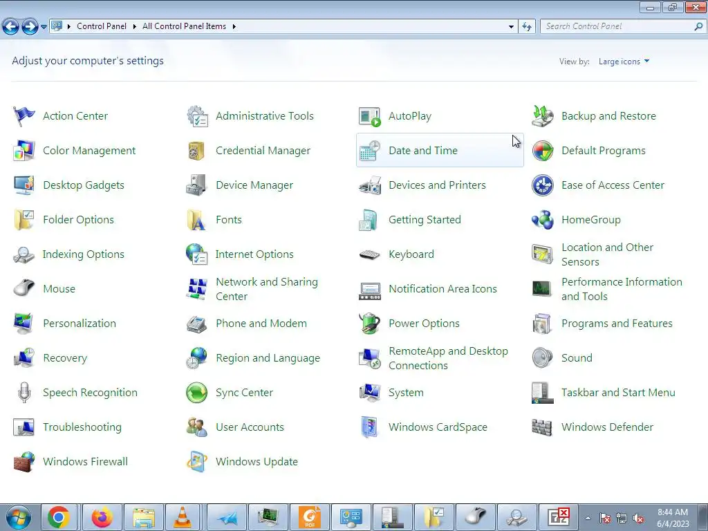
Task: Open the Getting Started link
Action: (x=425, y=220)
